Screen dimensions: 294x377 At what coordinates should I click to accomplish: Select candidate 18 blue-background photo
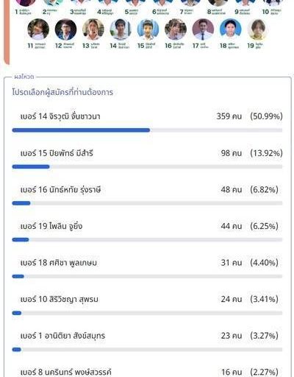[230, 29]
